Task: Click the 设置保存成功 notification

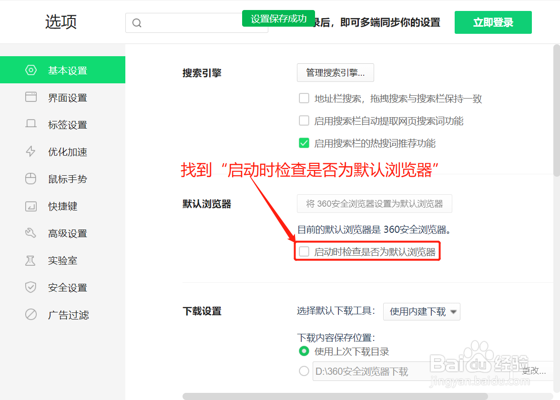Action: 279,19
